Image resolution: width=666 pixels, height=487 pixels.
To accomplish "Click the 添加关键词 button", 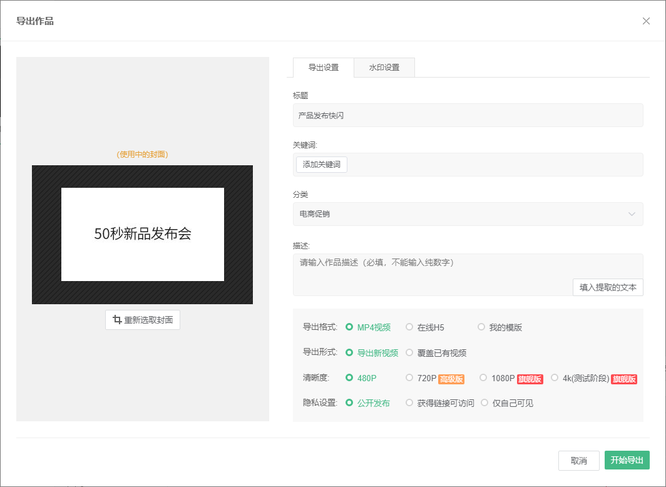I will (x=322, y=165).
